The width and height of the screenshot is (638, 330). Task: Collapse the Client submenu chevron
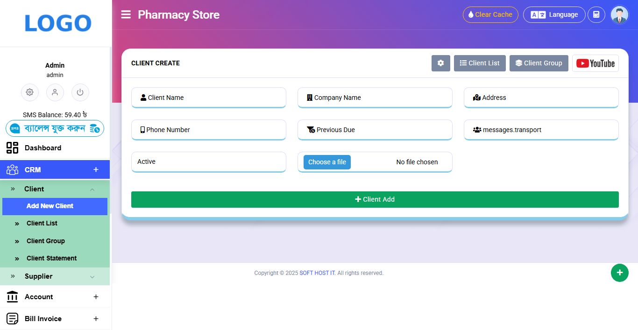[x=92, y=190]
